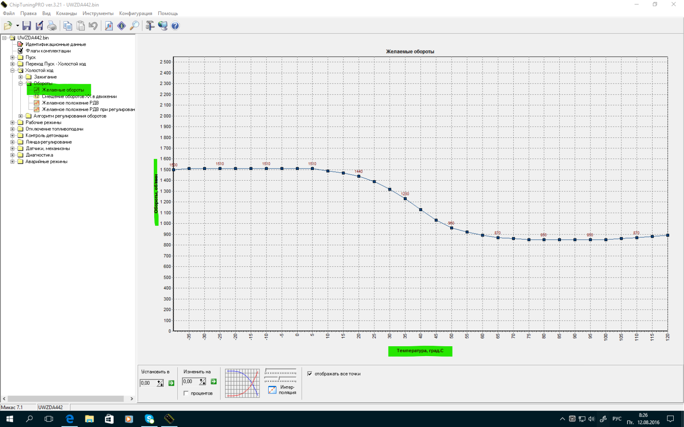Open settings with hammer and wrench icon
This screenshot has width=684, height=427.
150,26
